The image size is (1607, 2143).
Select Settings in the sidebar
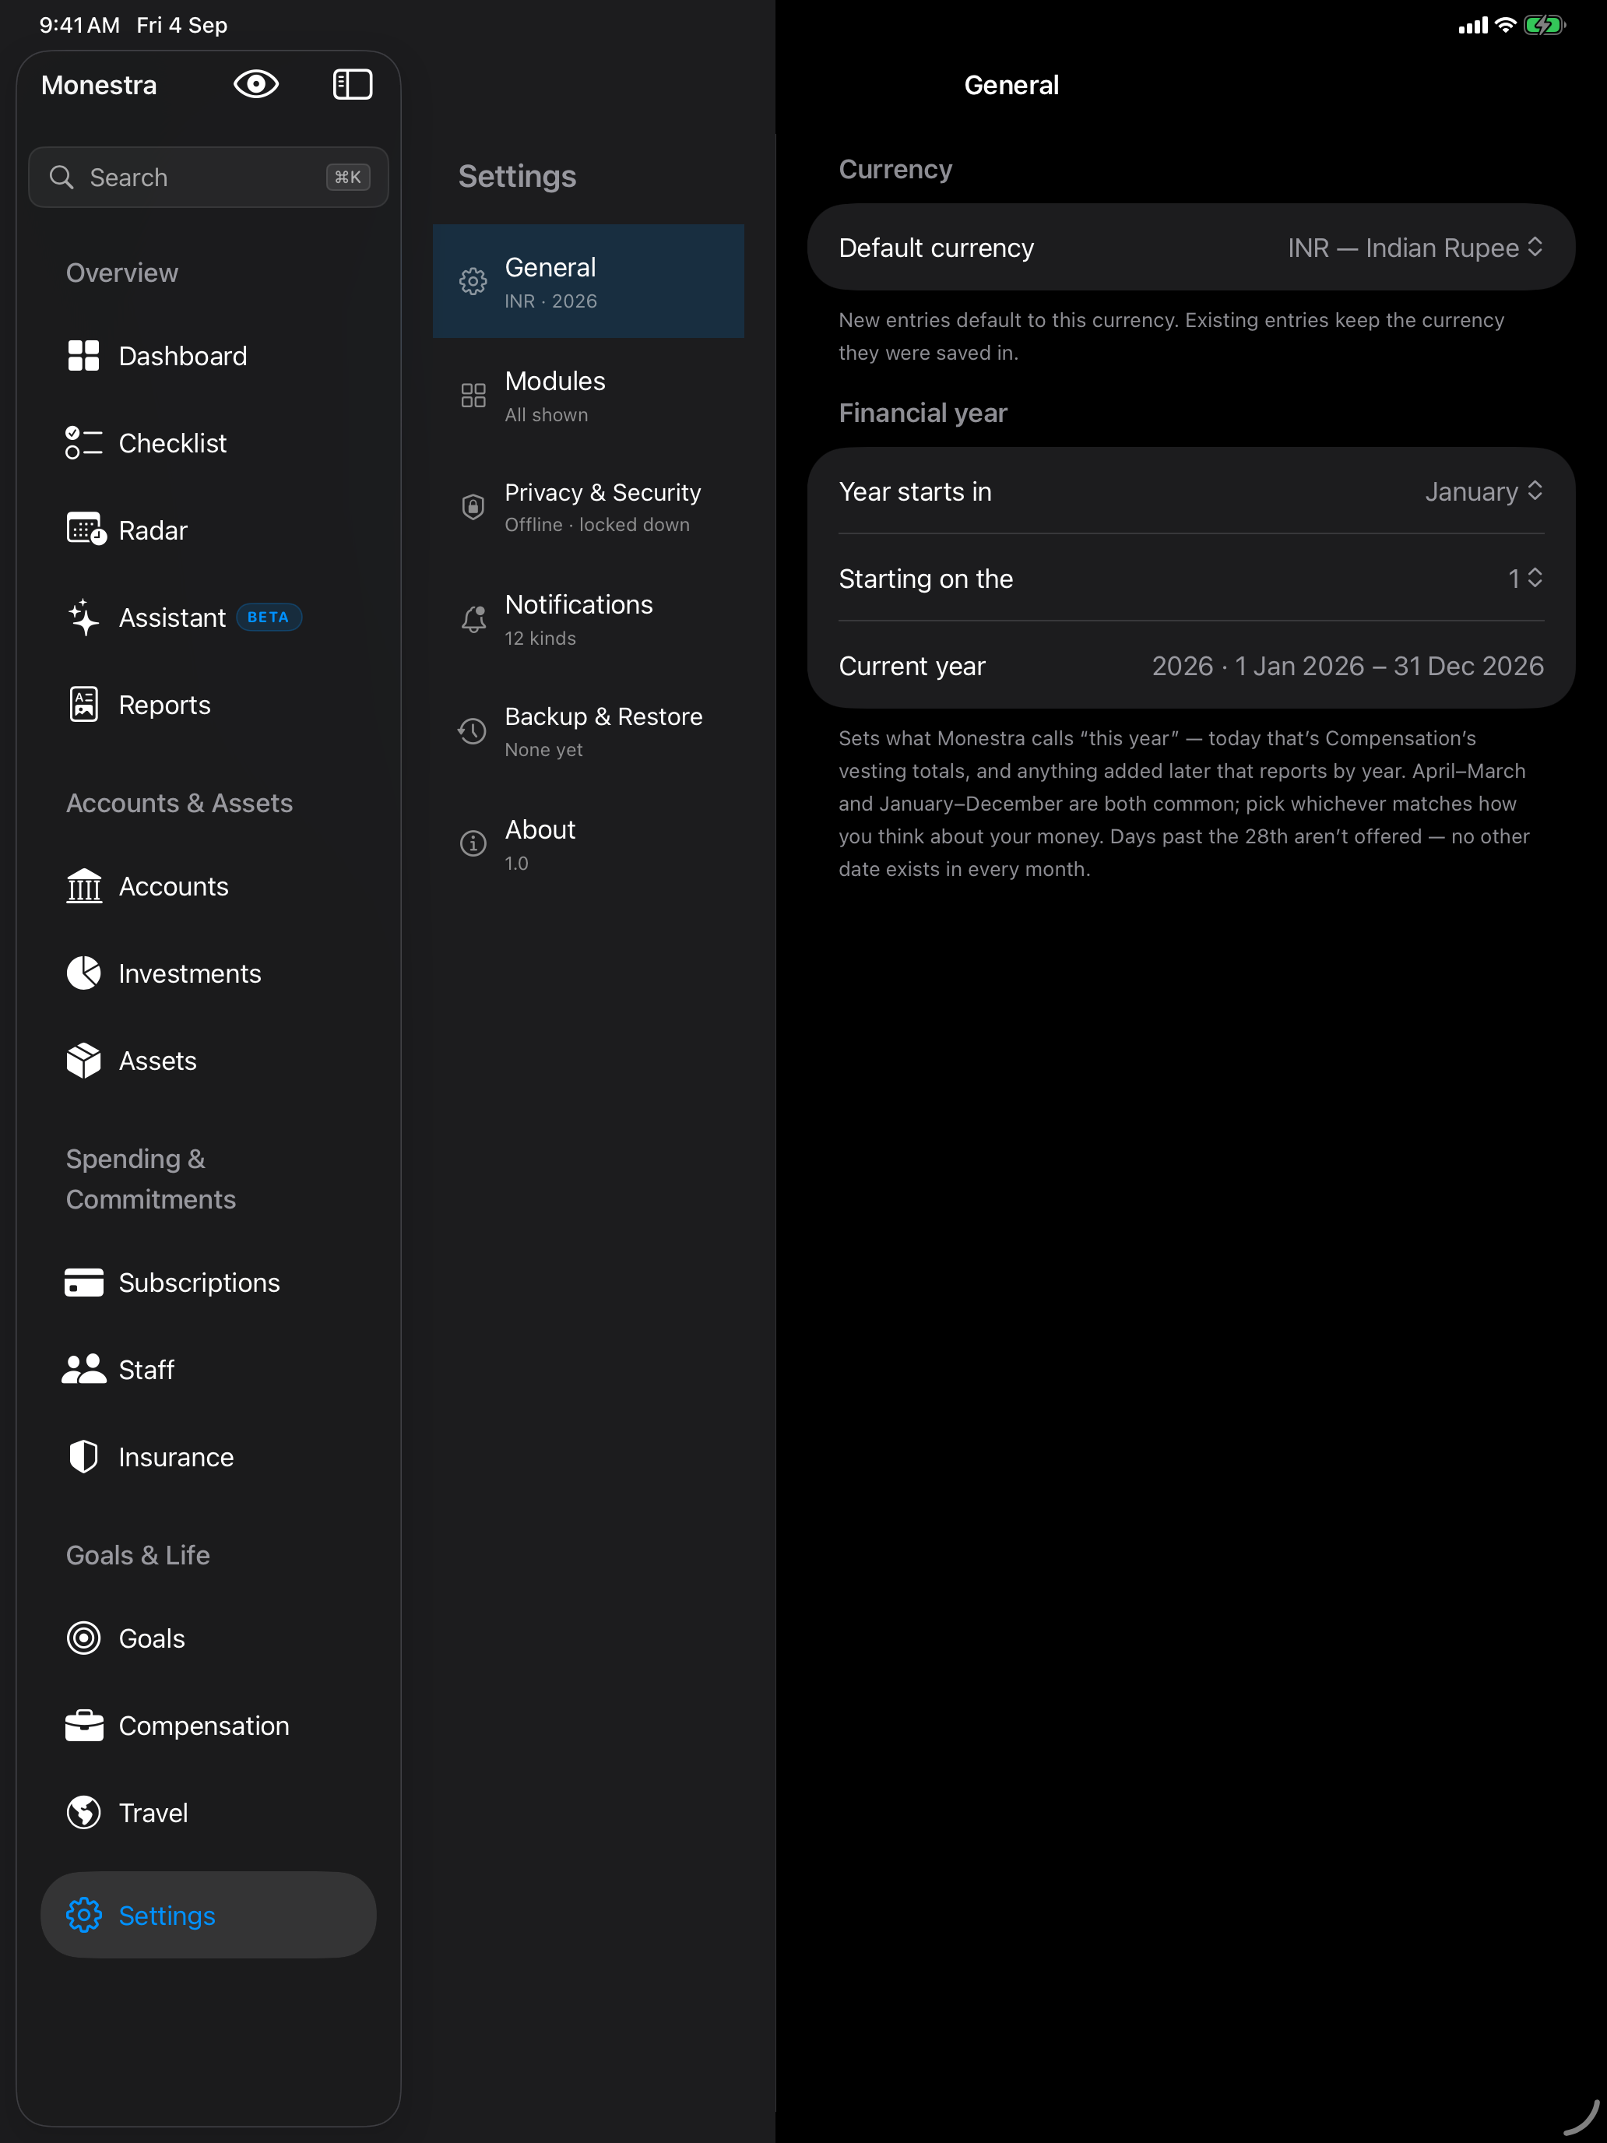coord(208,1914)
